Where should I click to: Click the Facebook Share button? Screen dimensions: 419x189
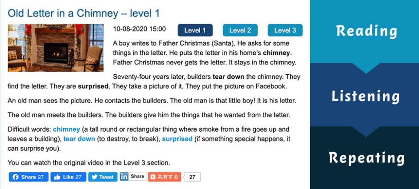(x=29, y=177)
